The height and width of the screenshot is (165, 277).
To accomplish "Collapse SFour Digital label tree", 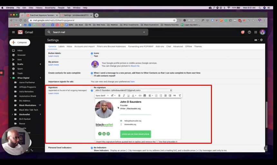I will (11, 78).
